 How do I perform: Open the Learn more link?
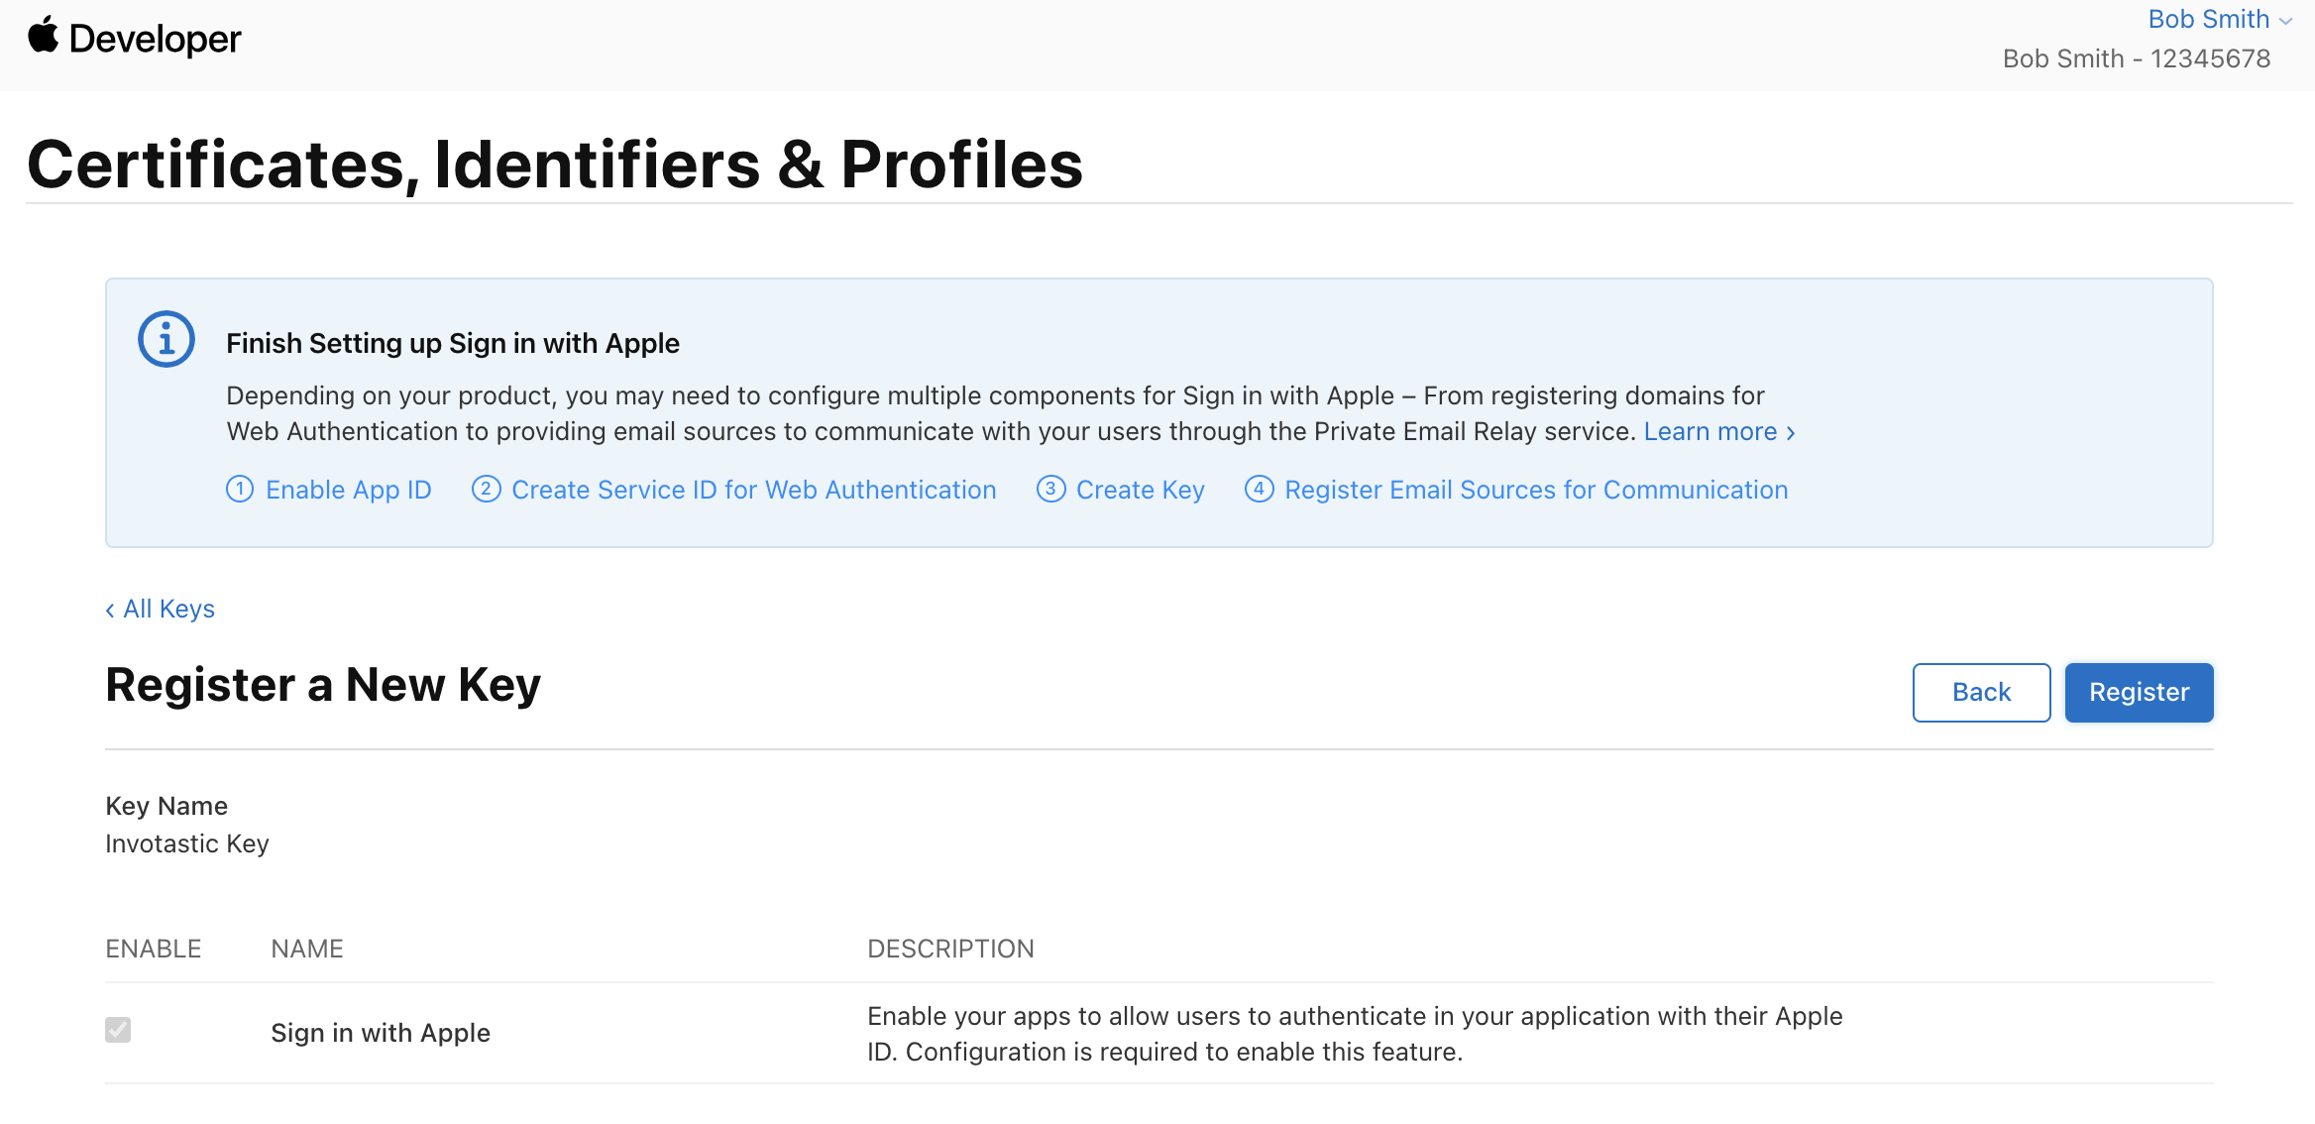pyautogui.click(x=1719, y=431)
